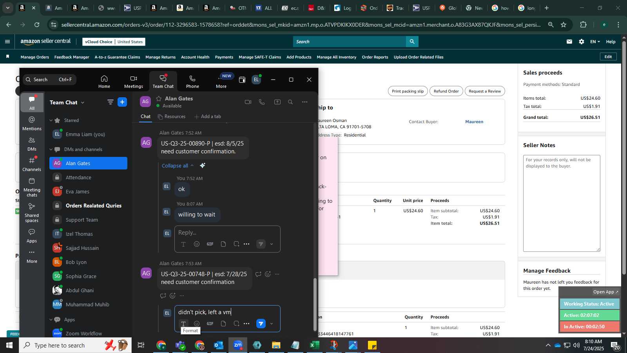Open Apps in Zoom sidebar

click(x=32, y=236)
